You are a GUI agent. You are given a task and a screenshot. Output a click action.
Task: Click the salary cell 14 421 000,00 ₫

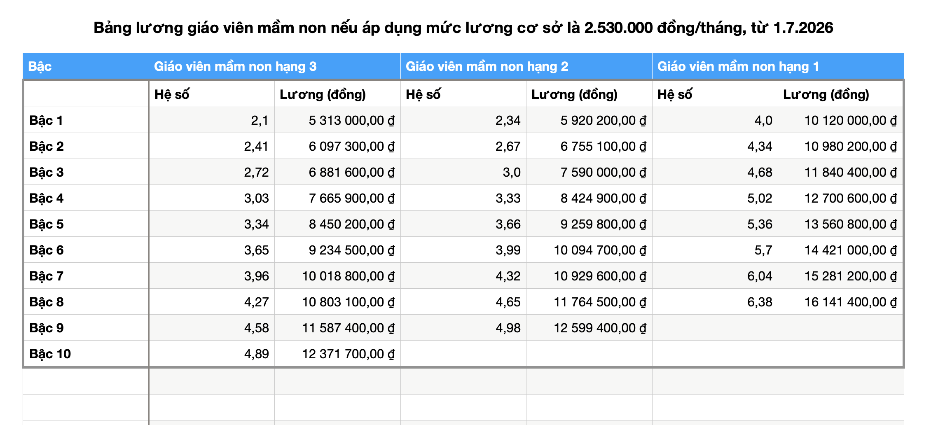[840, 250]
